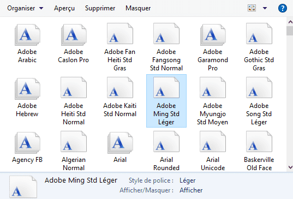Click Masquer to hide the font
This screenshot has height=199, width=293.
(x=138, y=8)
